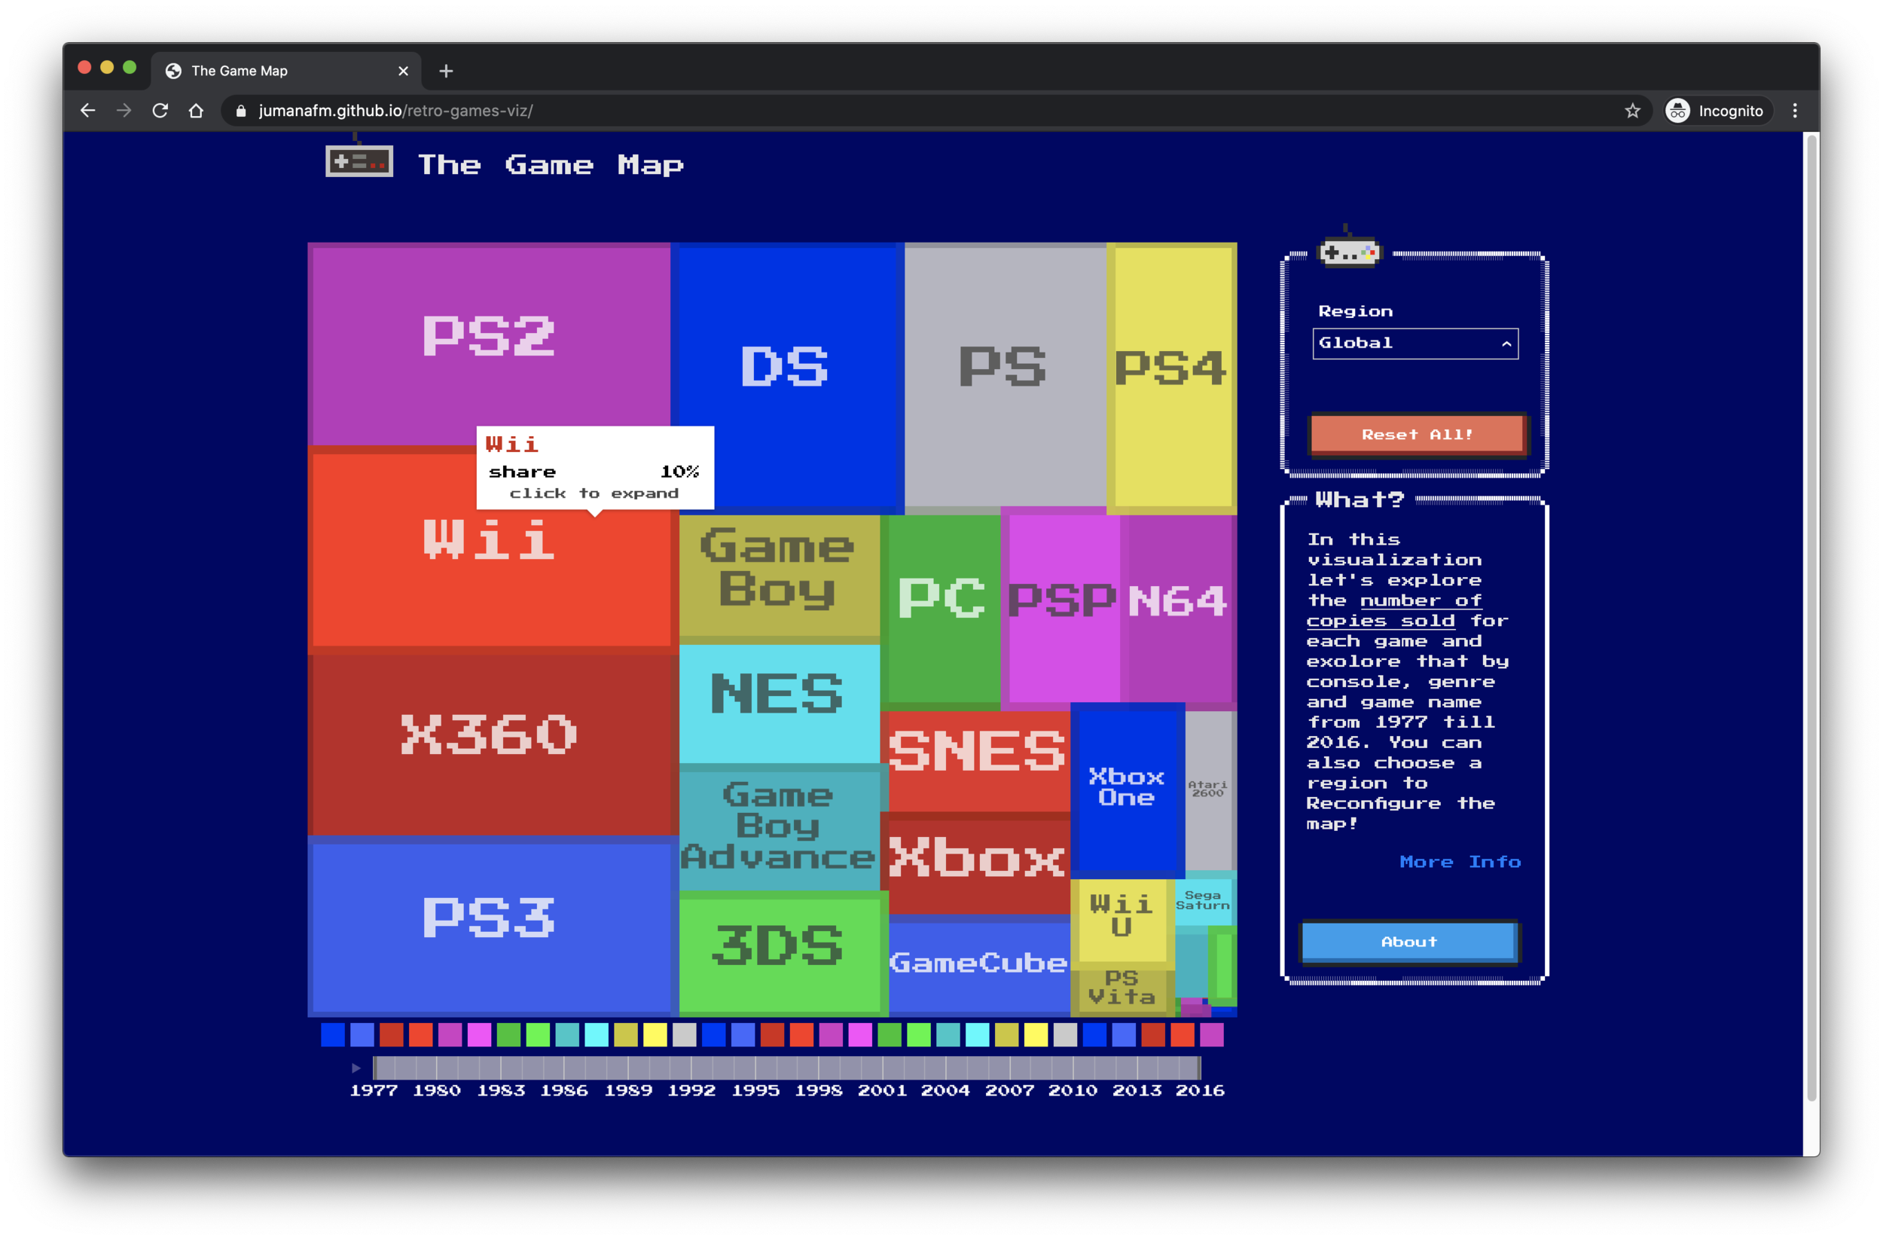Open the 'number of copies sold' link
Screen dimensions: 1883x1240
1394,611
